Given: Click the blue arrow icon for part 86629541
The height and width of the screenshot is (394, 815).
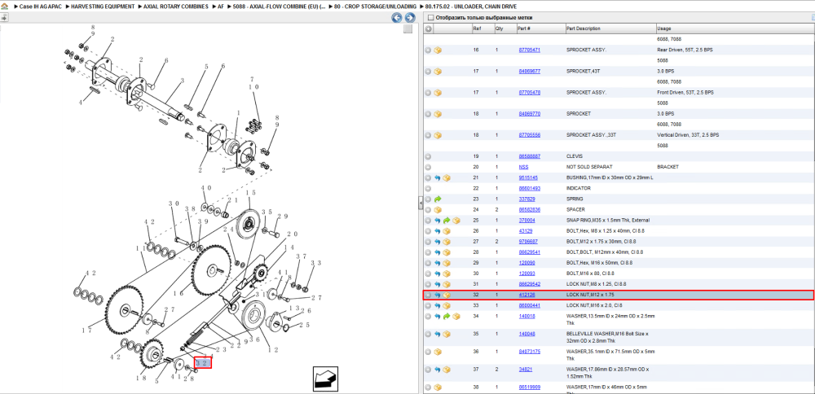Looking at the screenshot, I should (437, 253).
